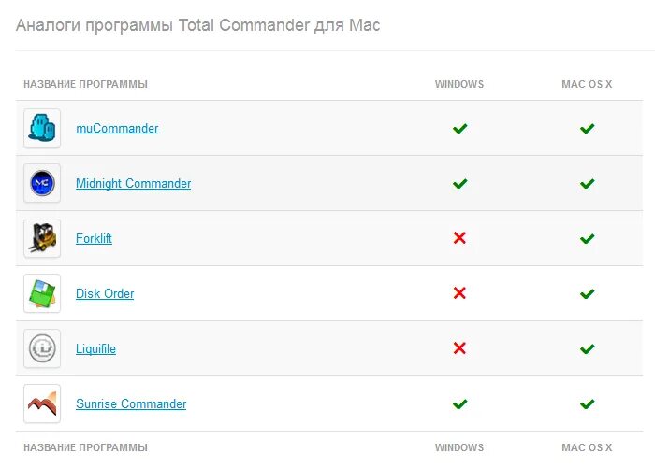
Task: Click the top MAC OS X column header
Action: (x=587, y=84)
